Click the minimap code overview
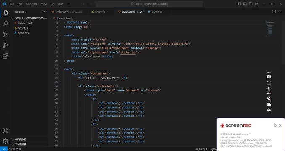 click(x=270, y=28)
